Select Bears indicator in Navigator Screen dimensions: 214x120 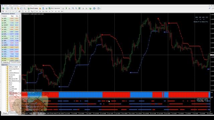tap(10, 83)
